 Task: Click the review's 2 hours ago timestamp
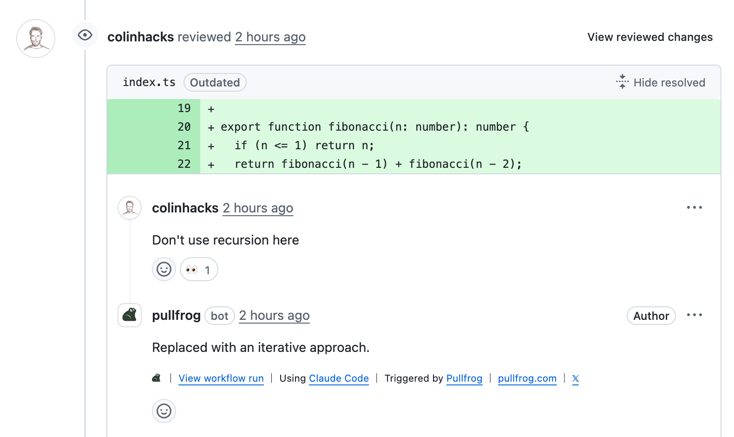point(270,37)
